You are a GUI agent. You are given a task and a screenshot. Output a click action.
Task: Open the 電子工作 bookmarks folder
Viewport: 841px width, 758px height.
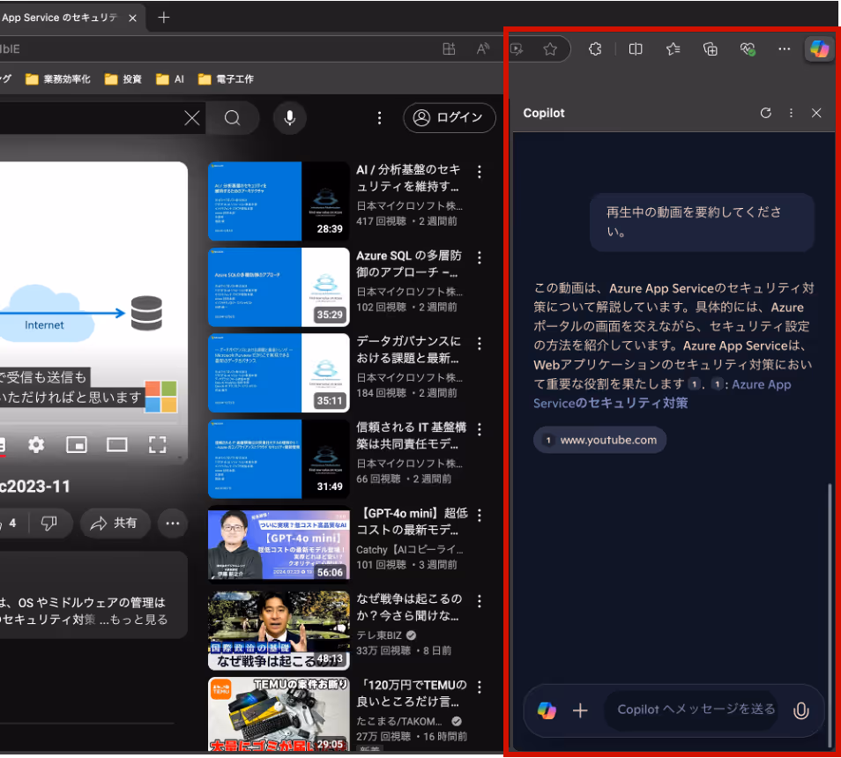(x=226, y=79)
